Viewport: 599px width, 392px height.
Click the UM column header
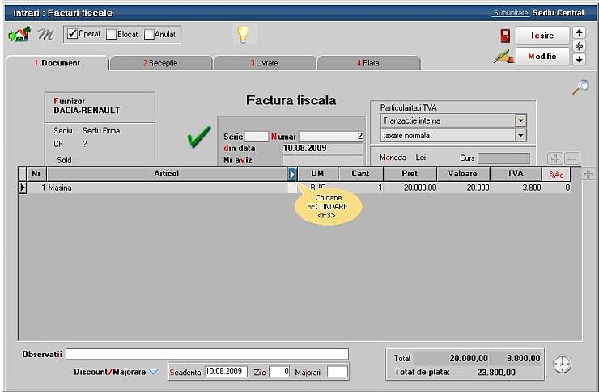318,174
